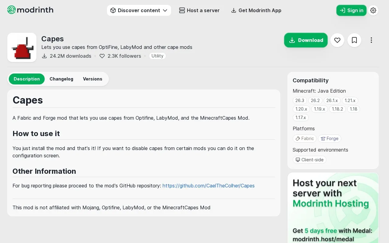Click the Forge platform tag
The image size is (389, 243).
[330, 139]
